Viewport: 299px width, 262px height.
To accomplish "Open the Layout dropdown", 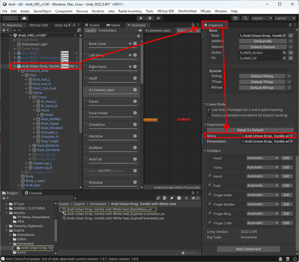I will pyautogui.click(x=285, y=18).
